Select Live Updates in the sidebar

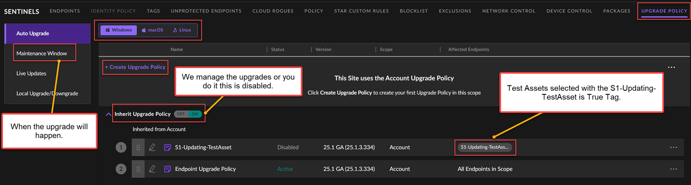[32, 74]
